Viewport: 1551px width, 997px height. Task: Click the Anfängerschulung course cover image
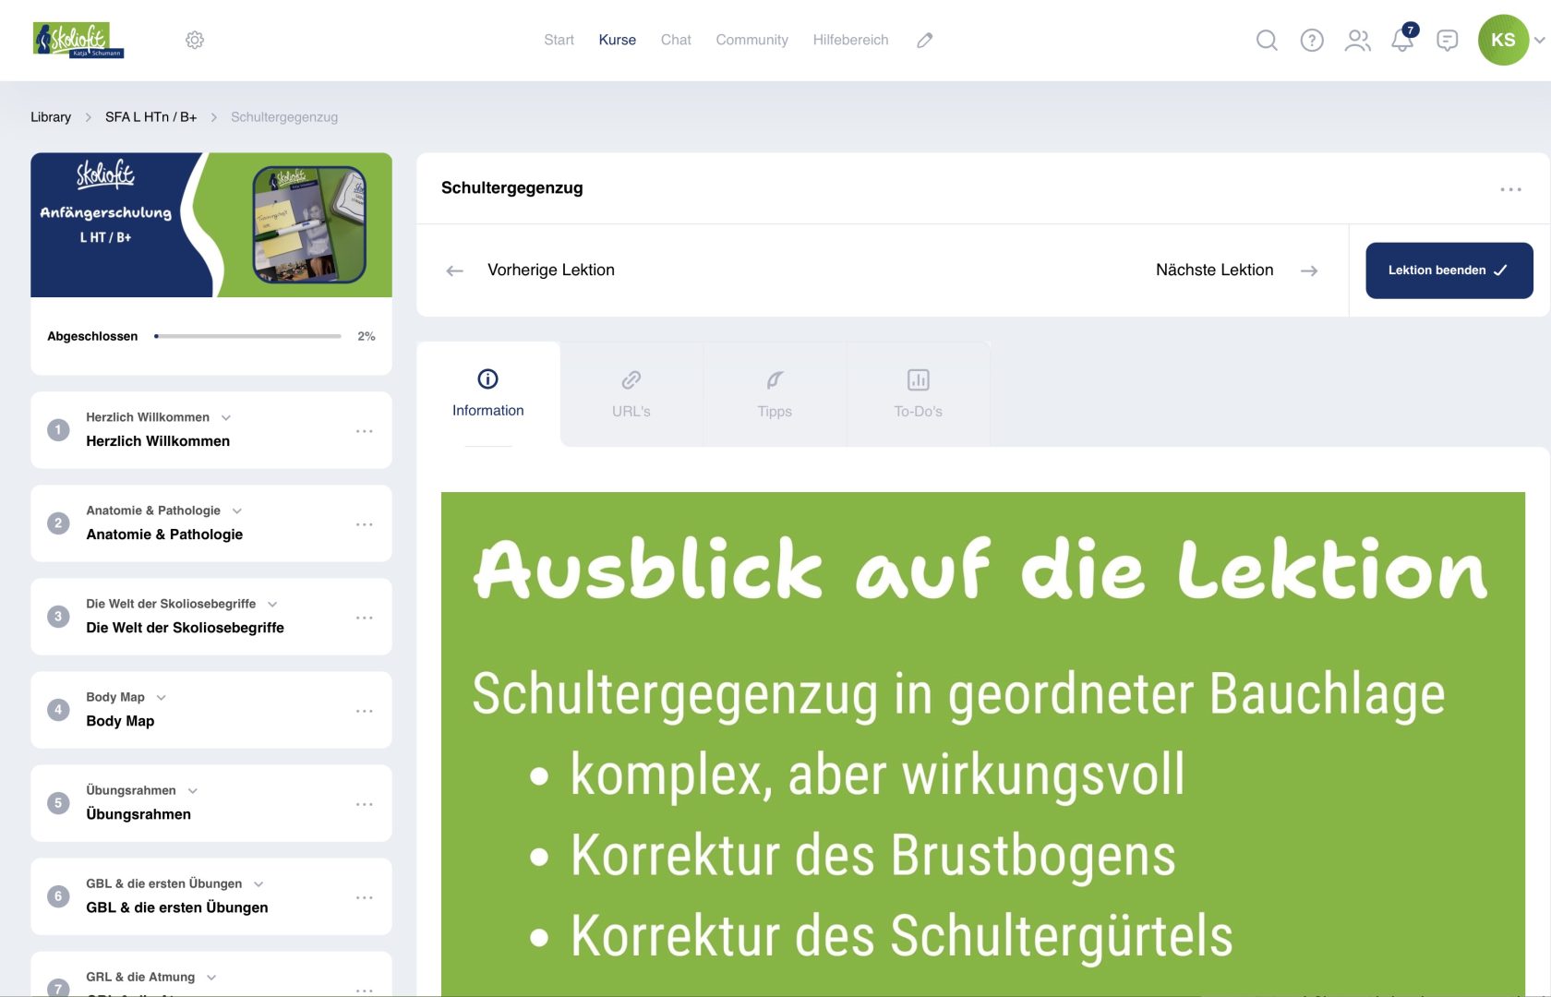210,224
